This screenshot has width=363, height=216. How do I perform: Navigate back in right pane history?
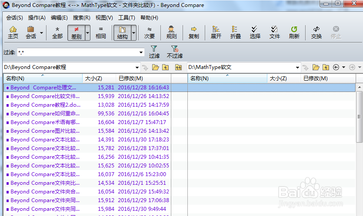[336, 67]
